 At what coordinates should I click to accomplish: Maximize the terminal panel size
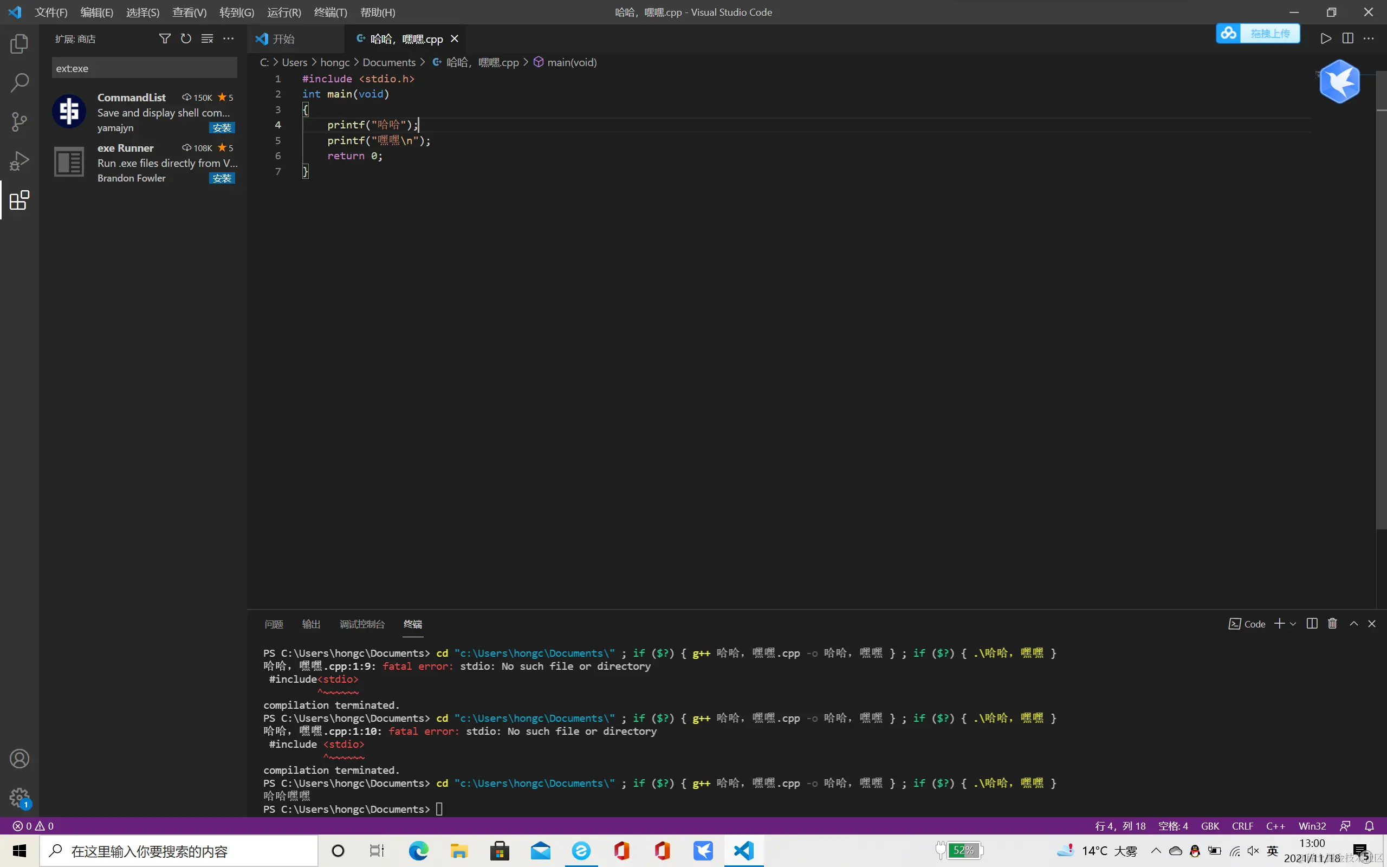pos(1354,623)
